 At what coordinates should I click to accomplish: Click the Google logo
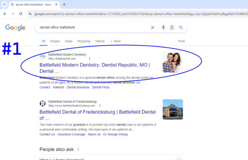[x=15, y=28]
